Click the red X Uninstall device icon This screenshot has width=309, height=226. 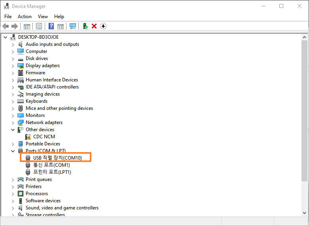point(94,26)
